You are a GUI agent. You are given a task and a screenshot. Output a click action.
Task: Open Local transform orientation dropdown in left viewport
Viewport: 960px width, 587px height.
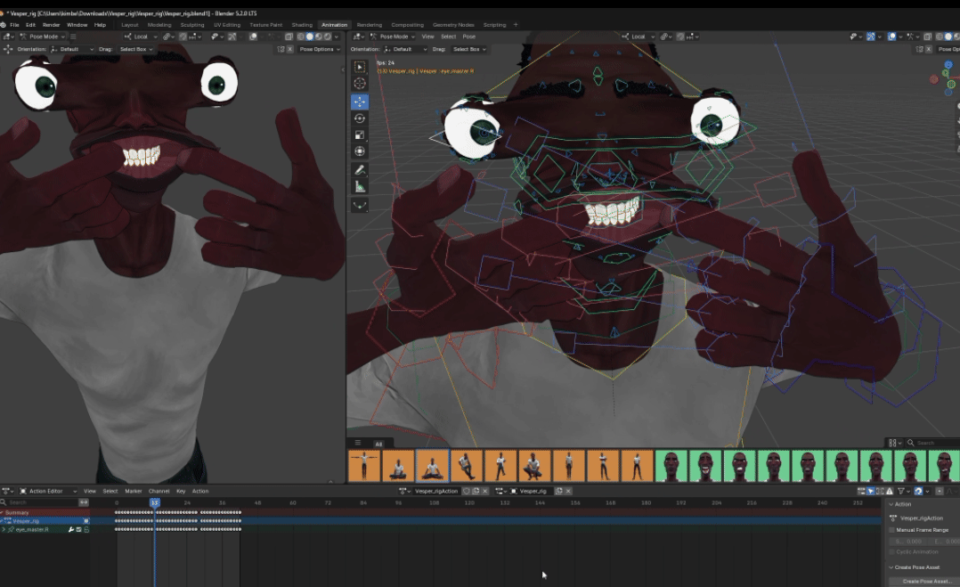click(x=141, y=37)
